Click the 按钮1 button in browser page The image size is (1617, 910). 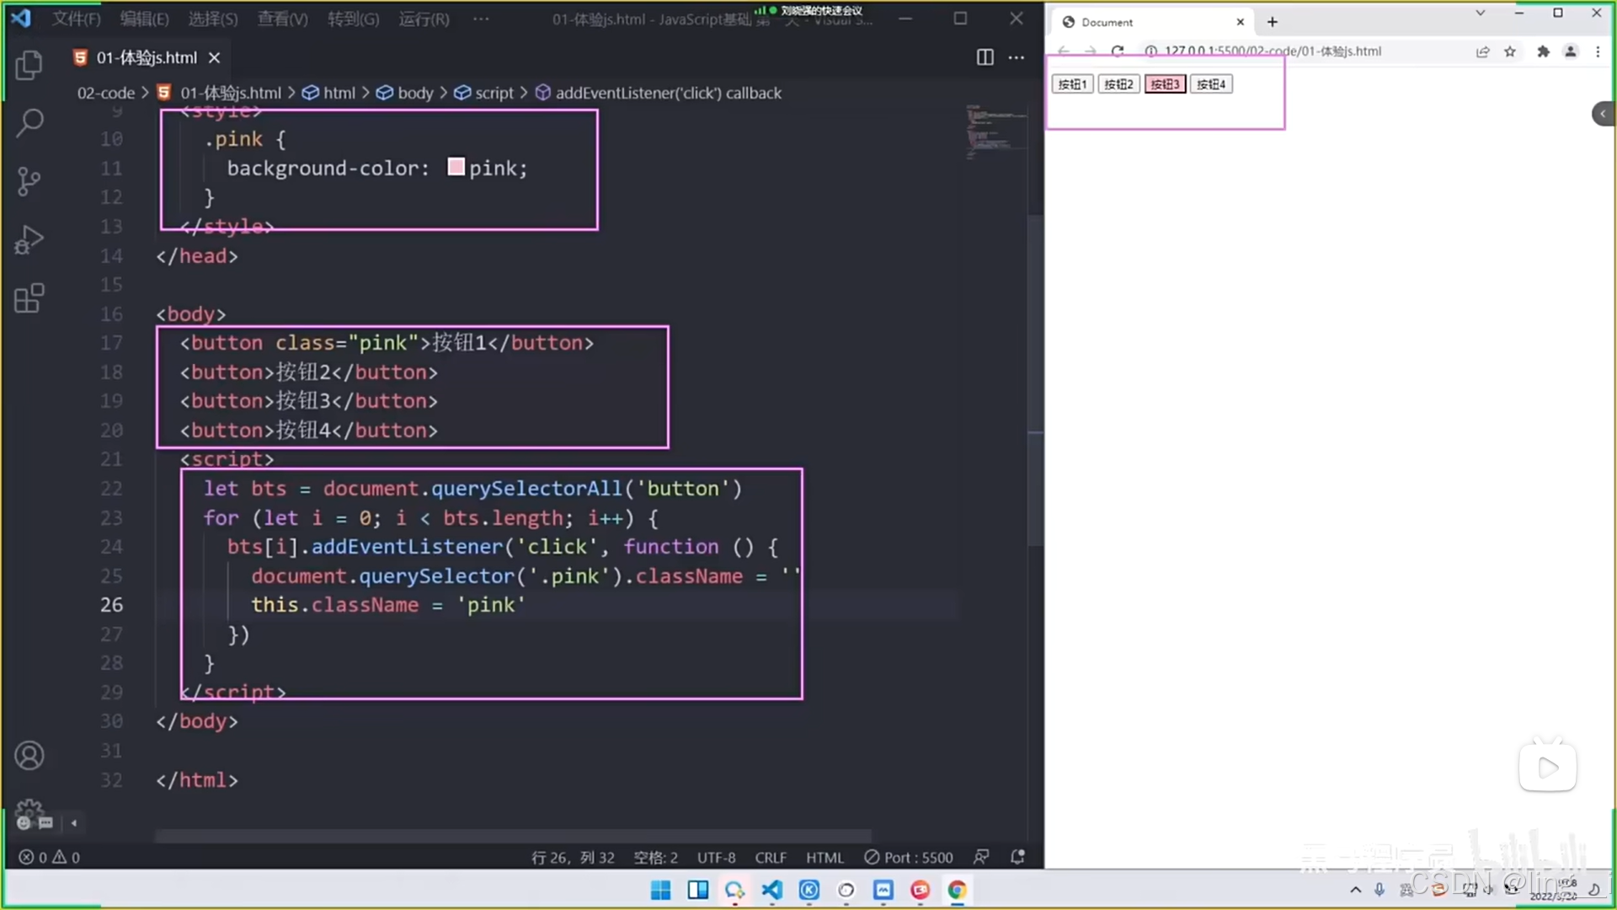point(1072,84)
